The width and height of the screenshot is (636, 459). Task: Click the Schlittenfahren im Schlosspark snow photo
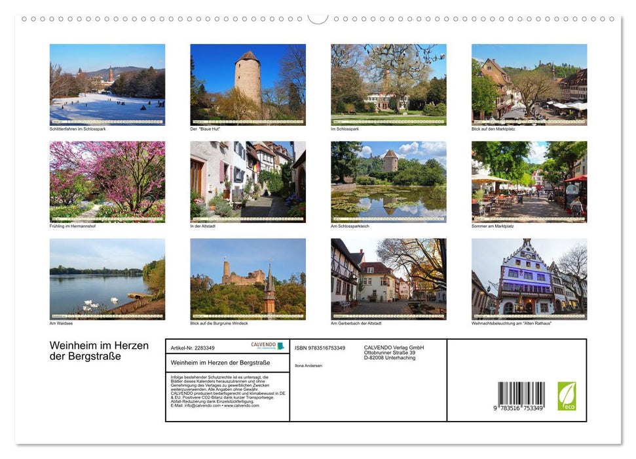click(x=107, y=85)
